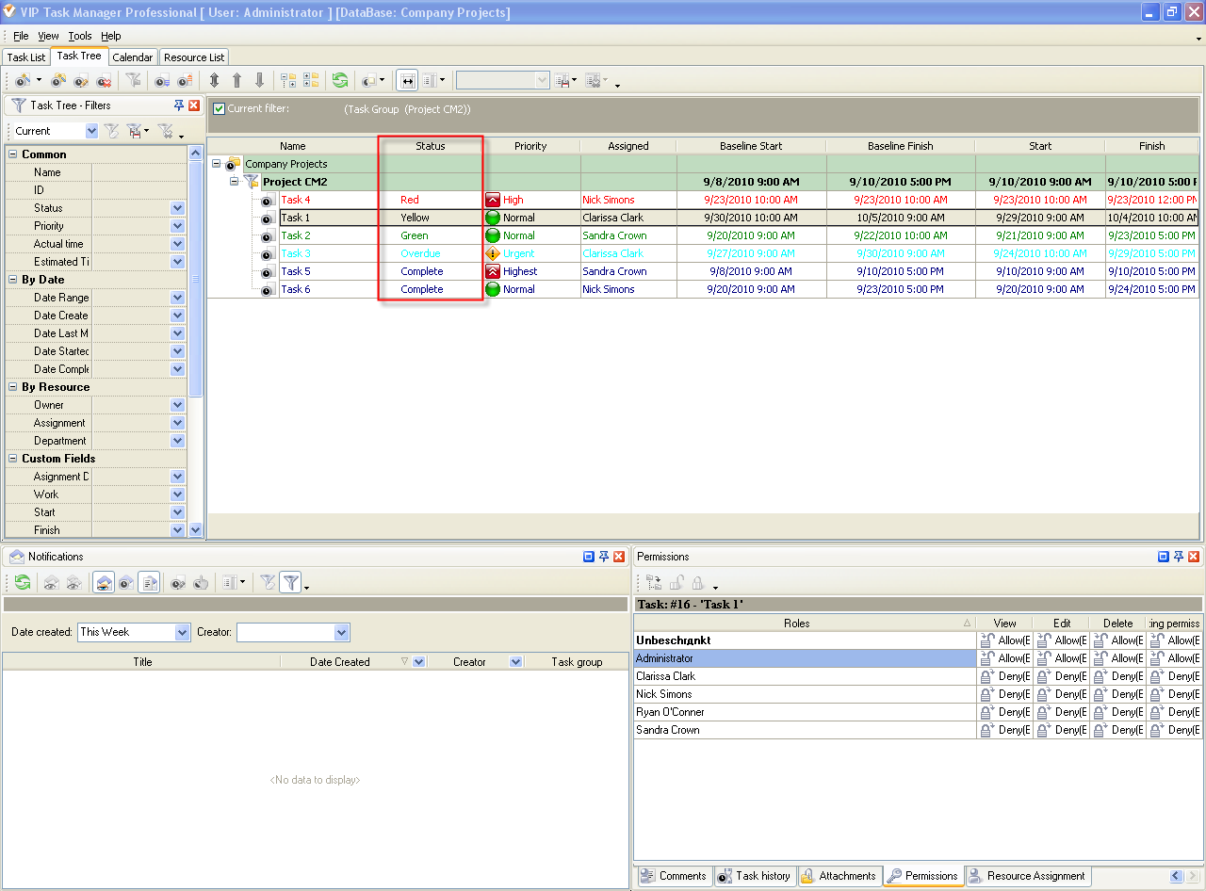Uncheck the Current filter checkbox
The height and width of the screenshot is (891, 1206).
[x=219, y=109]
